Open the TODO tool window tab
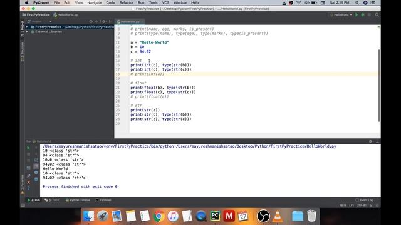The image size is (401, 225). point(53,200)
